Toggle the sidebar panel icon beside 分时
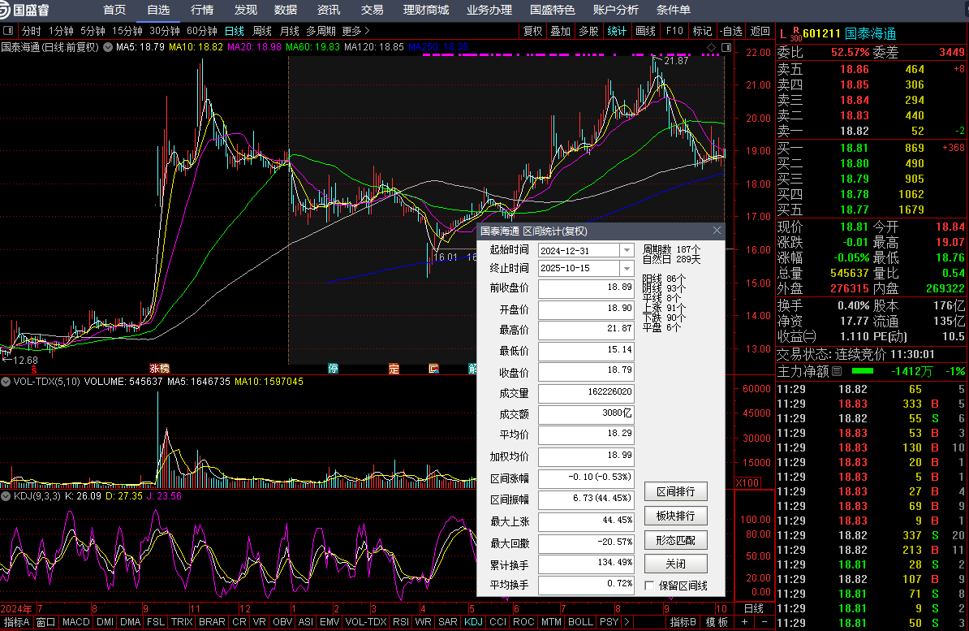Image resolution: width=969 pixels, height=631 pixels. click(x=8, y=30)
